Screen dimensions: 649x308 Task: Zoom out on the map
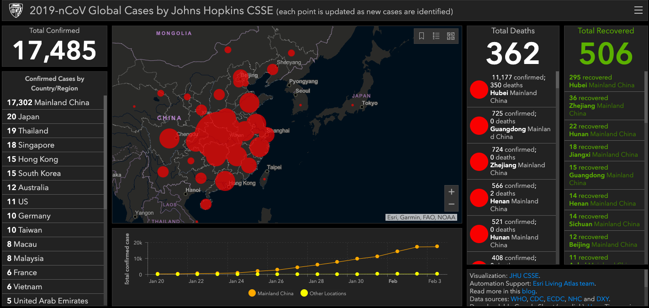[x=451, y=204]
